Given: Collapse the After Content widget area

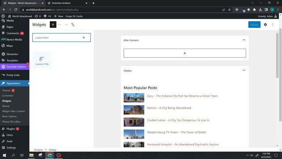Looking at the screenshot, I should (x=244, y=40).
